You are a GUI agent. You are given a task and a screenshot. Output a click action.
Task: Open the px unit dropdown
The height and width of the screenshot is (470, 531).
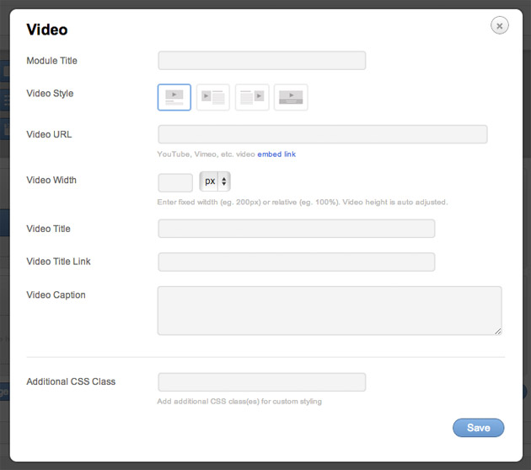[215, 181]
